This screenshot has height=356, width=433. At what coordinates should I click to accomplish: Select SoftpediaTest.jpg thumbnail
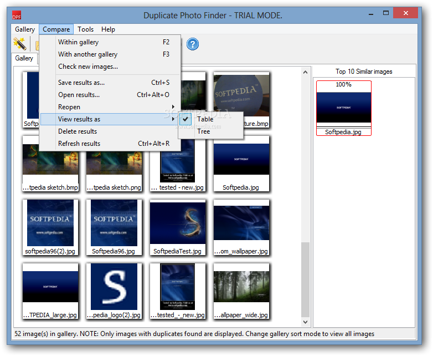pyautogui.click(x=178, y=227)
